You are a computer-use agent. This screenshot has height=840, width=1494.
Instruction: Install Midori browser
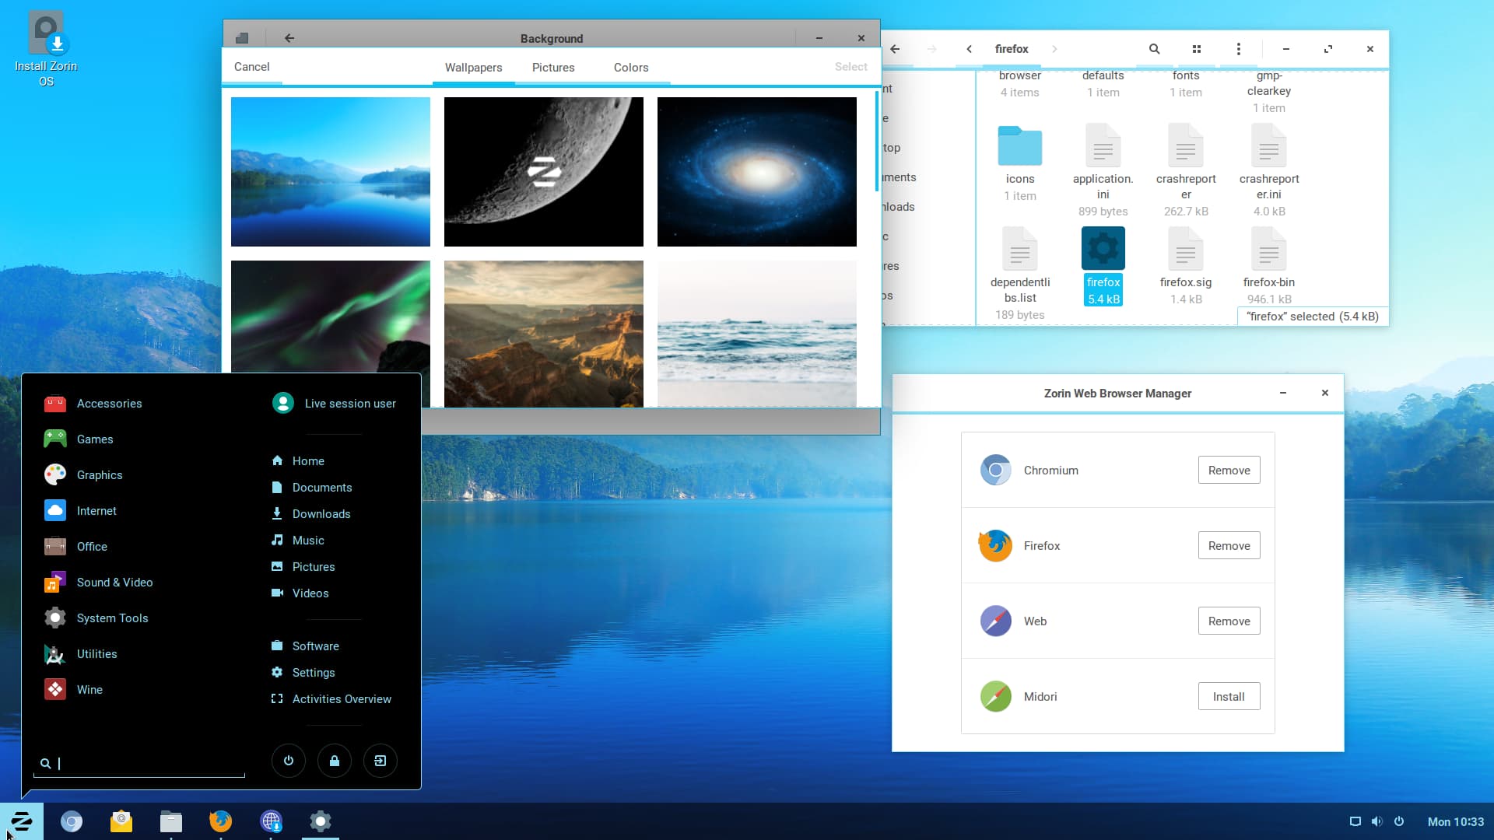tap(1229, 697)
